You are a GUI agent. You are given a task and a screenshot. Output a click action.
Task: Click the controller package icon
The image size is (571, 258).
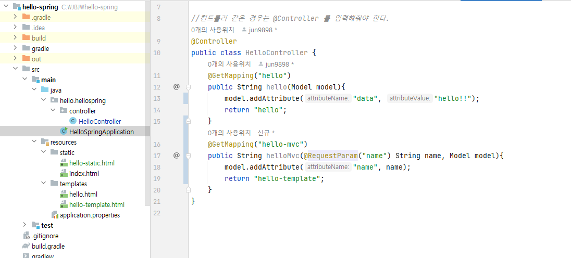[x=64, y=111]
